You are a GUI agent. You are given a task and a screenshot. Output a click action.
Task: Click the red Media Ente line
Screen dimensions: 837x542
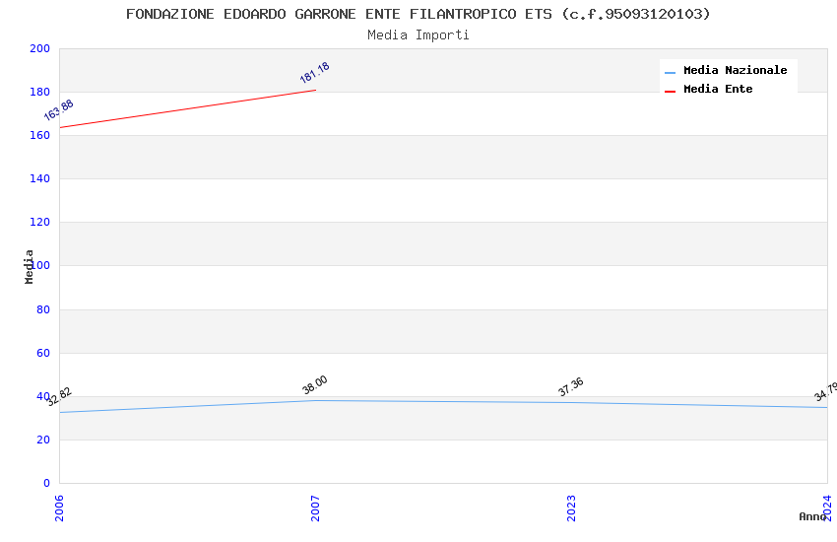point(187,109)
